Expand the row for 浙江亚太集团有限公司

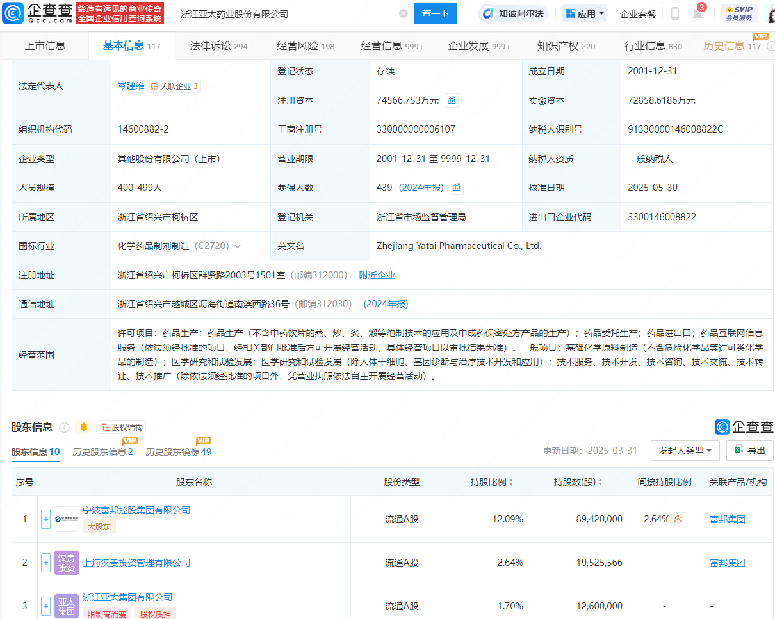click(x=45, y=606)
